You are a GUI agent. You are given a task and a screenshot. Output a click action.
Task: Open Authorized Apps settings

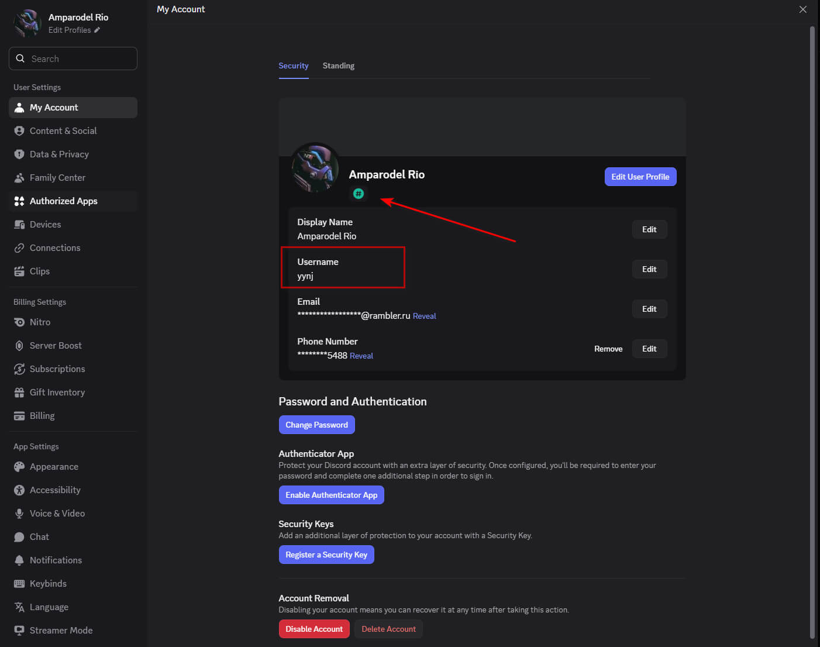click(63, 201)
